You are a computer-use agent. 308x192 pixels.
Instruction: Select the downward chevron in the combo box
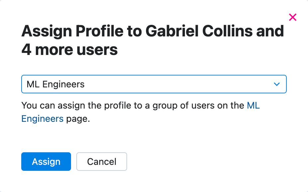coord(276,84)
